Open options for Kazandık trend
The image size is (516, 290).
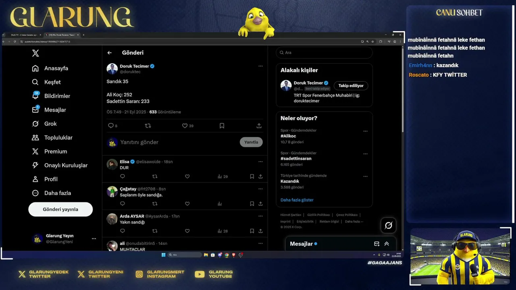[365, 176]
